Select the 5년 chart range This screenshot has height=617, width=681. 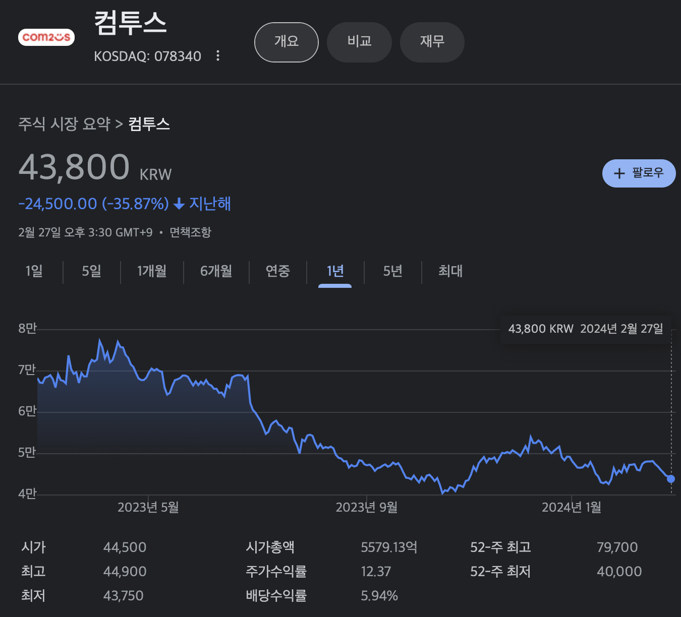pyautogui.click(x=392, y=271)
